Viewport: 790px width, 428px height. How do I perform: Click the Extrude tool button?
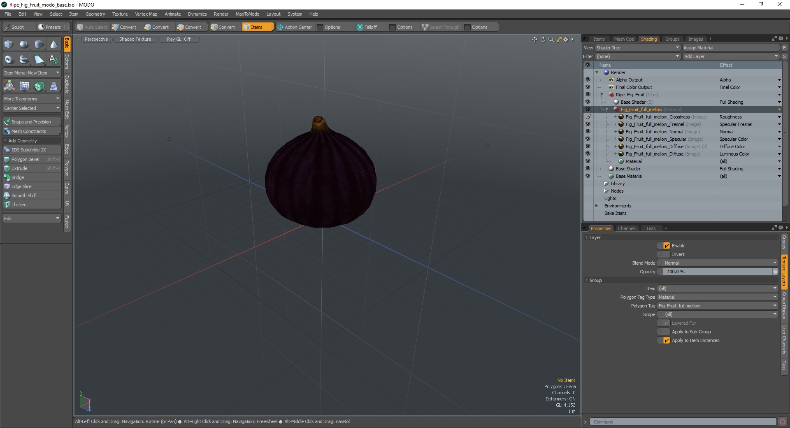[32, 168]
